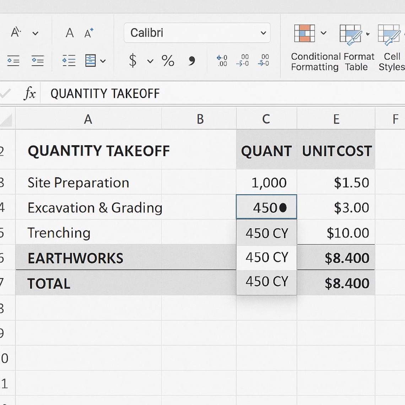Image resolution: width=405 pixels, height=405 pixels.
Task: Select column A header
Action: coord(88,119)
